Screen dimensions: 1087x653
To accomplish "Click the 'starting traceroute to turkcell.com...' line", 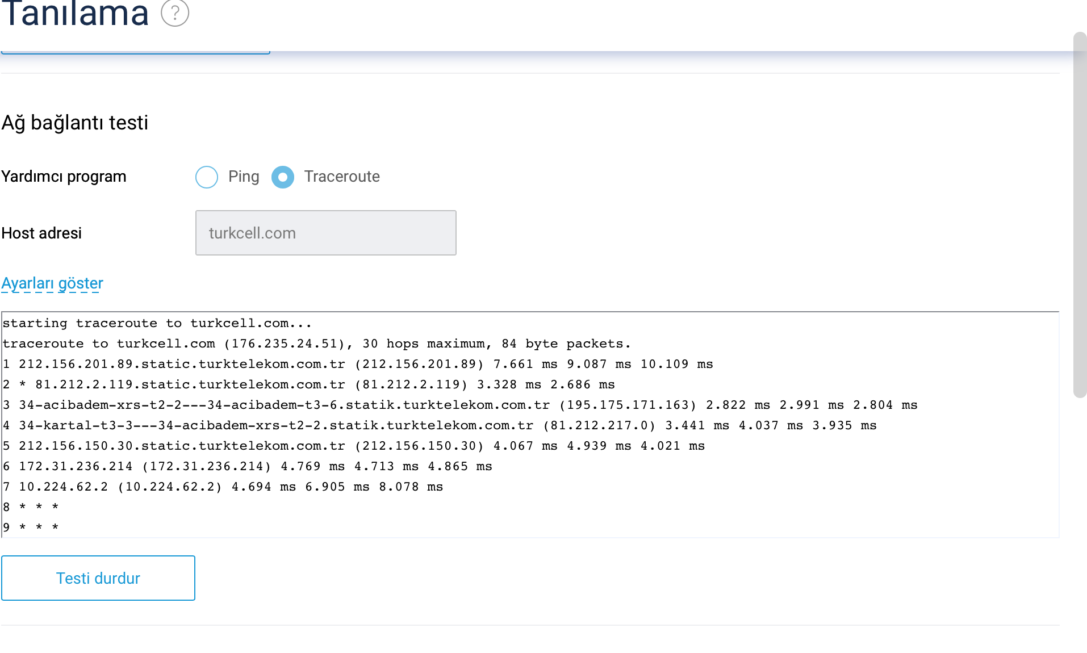I will click(157, 323).
